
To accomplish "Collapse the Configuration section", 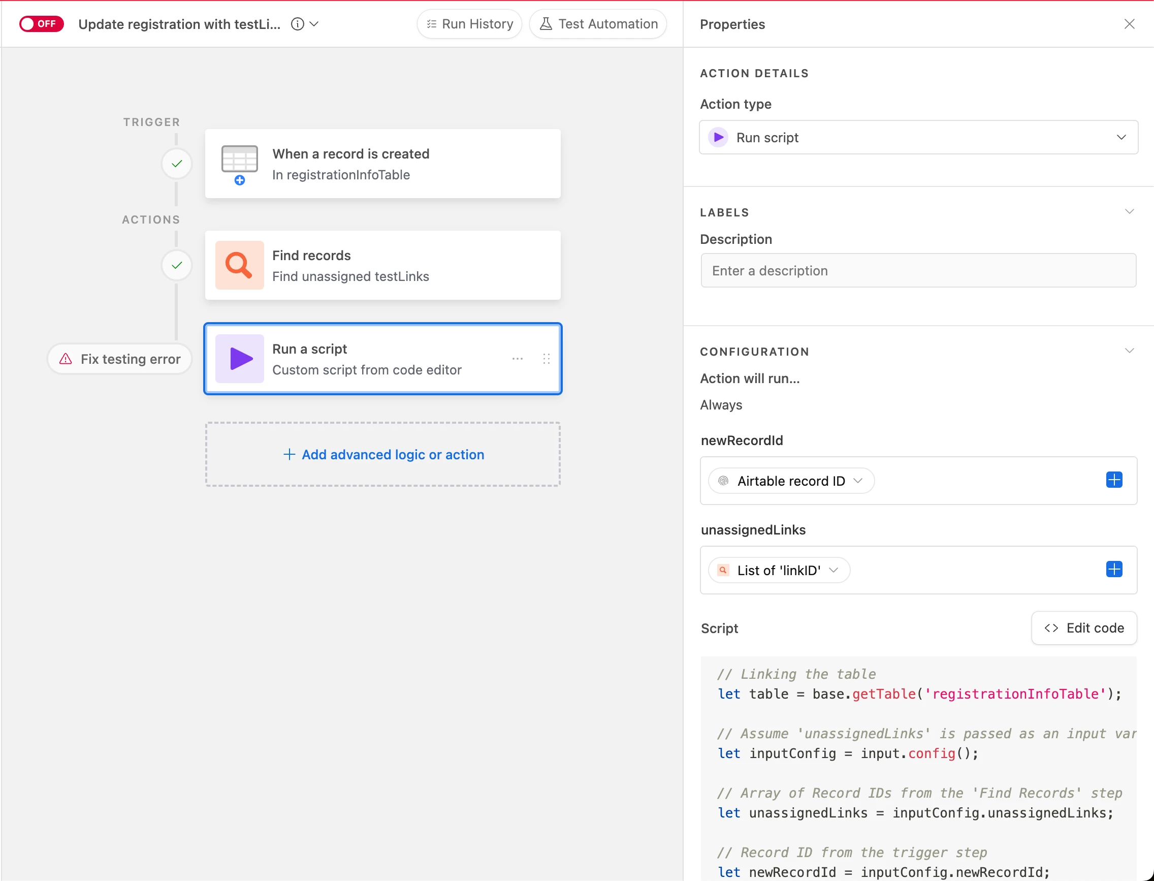I will click(1129, 351).
